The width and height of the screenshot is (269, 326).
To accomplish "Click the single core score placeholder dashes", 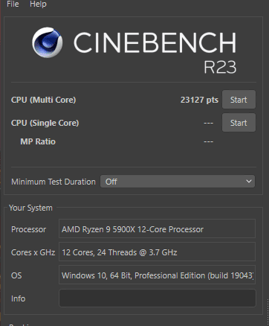I will coord(208,123).
